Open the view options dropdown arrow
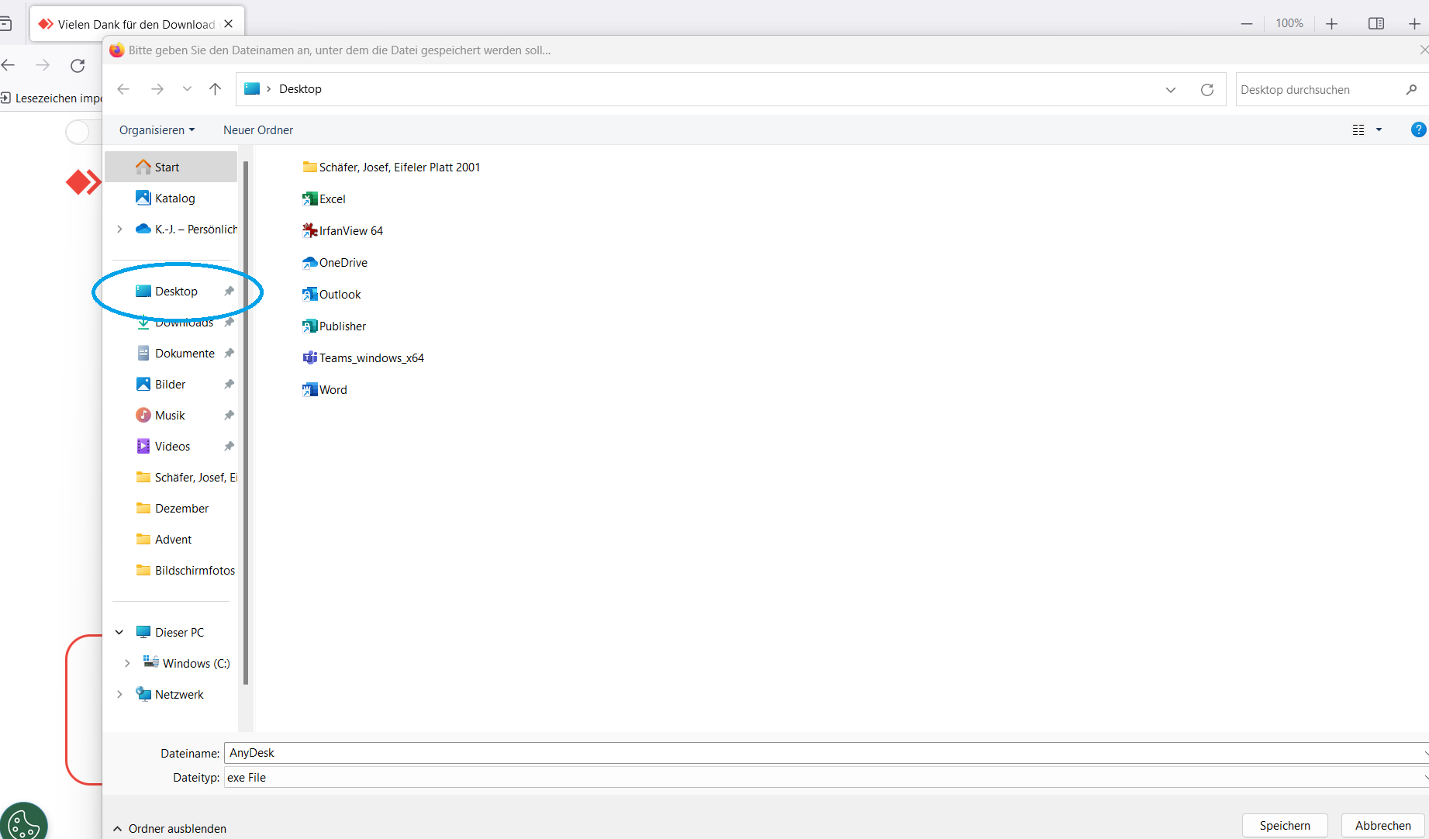This screenshot has height=839, width=1429. [x=1379, y=130]
